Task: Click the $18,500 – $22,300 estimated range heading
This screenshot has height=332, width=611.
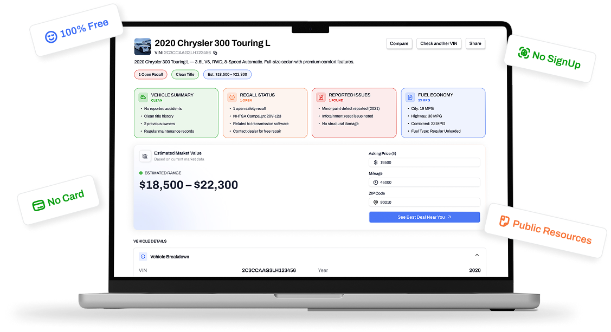Action: click(x=189, y=185)
